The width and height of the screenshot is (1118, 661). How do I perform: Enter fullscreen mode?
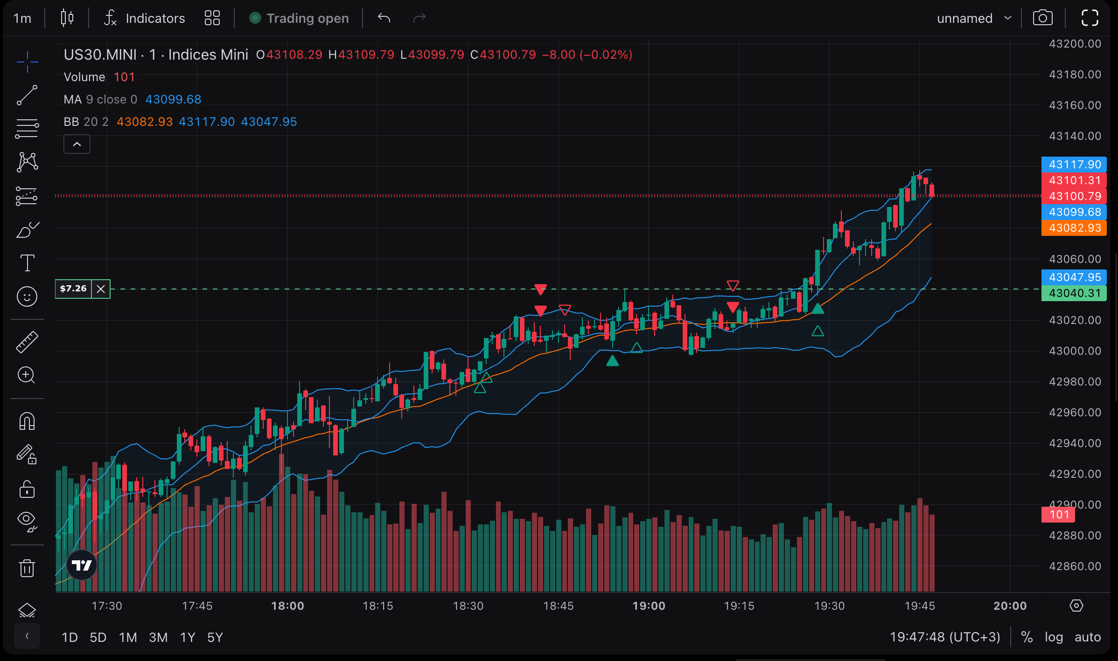click(x=1090, y=18)
